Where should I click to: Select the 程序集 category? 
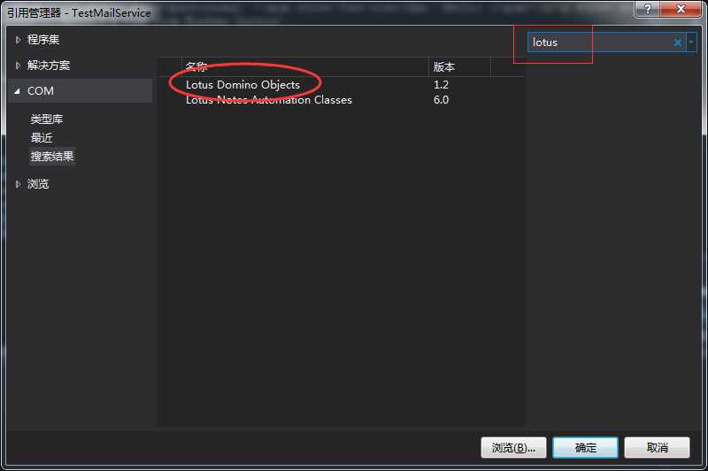tap(43, 40)
